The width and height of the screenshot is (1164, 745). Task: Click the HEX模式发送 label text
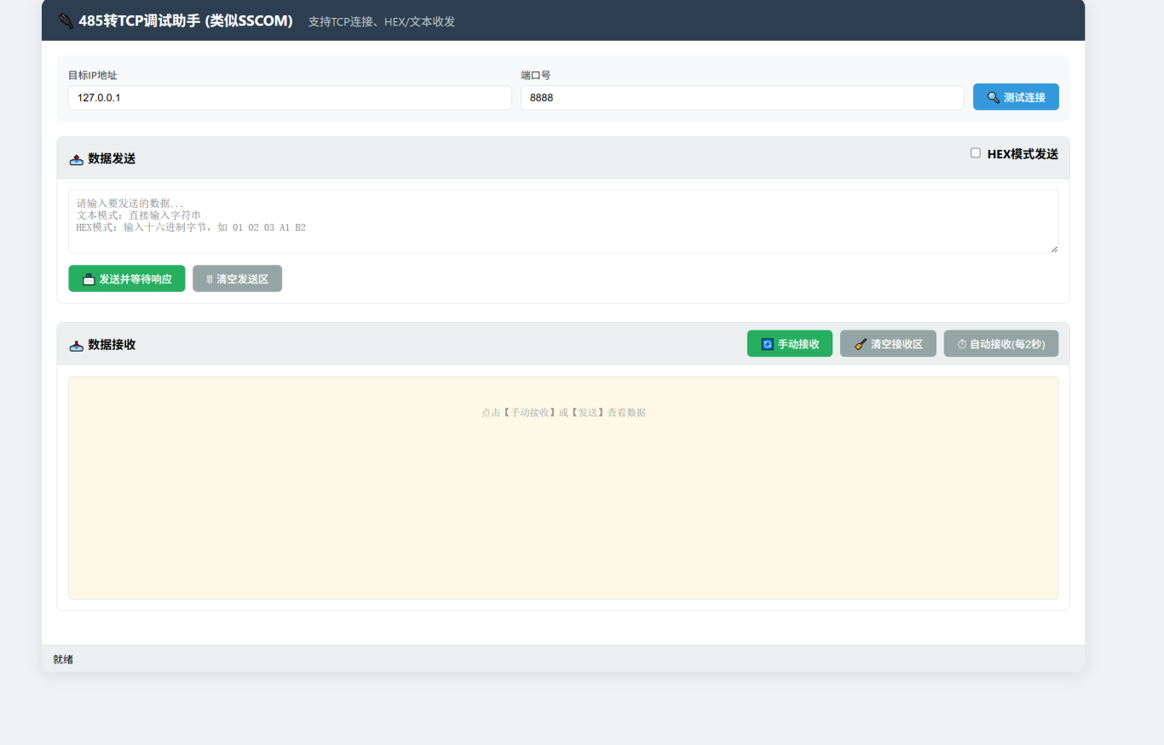click(1022, 154)
